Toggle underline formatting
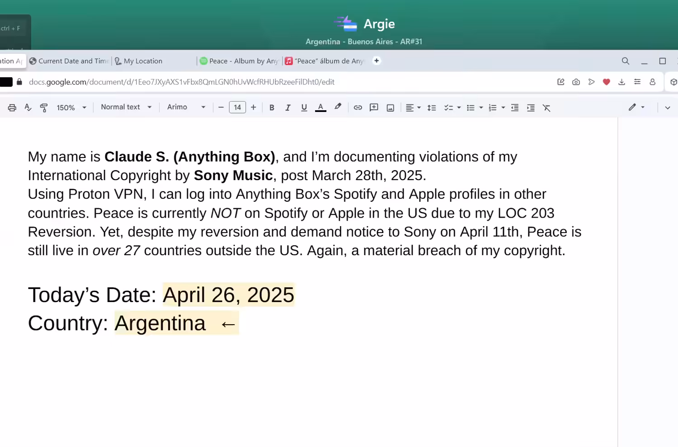678x447 pixels. coord(304,107)
